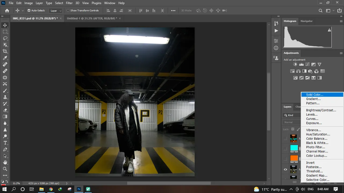Choose Hue/Saturation from the popup menu
Screen dimensions: 344x193
click(322, 134)
